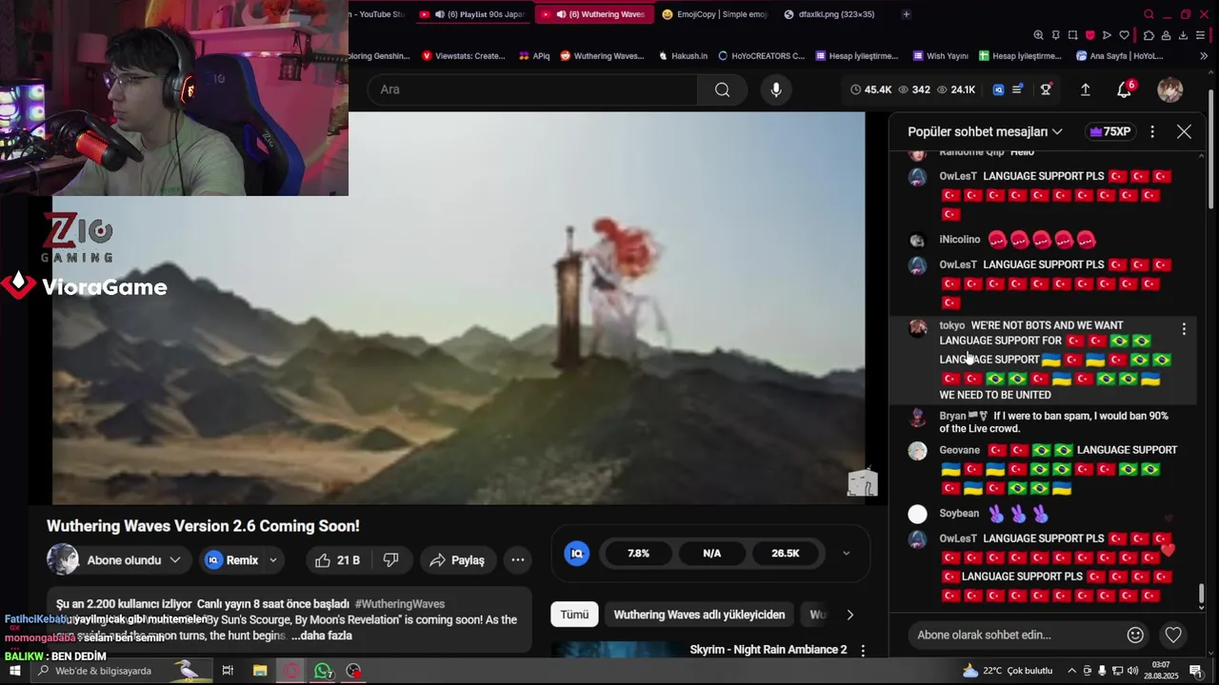Open Skyrim Night Rain Ambiance 2 video
Viewport: 1219px width, 685px height.
point(769,650)
